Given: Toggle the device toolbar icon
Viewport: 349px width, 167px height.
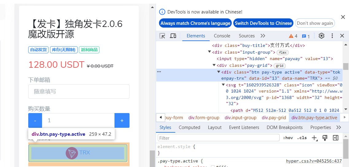Looking at the screenshot, I should [173, 36].
